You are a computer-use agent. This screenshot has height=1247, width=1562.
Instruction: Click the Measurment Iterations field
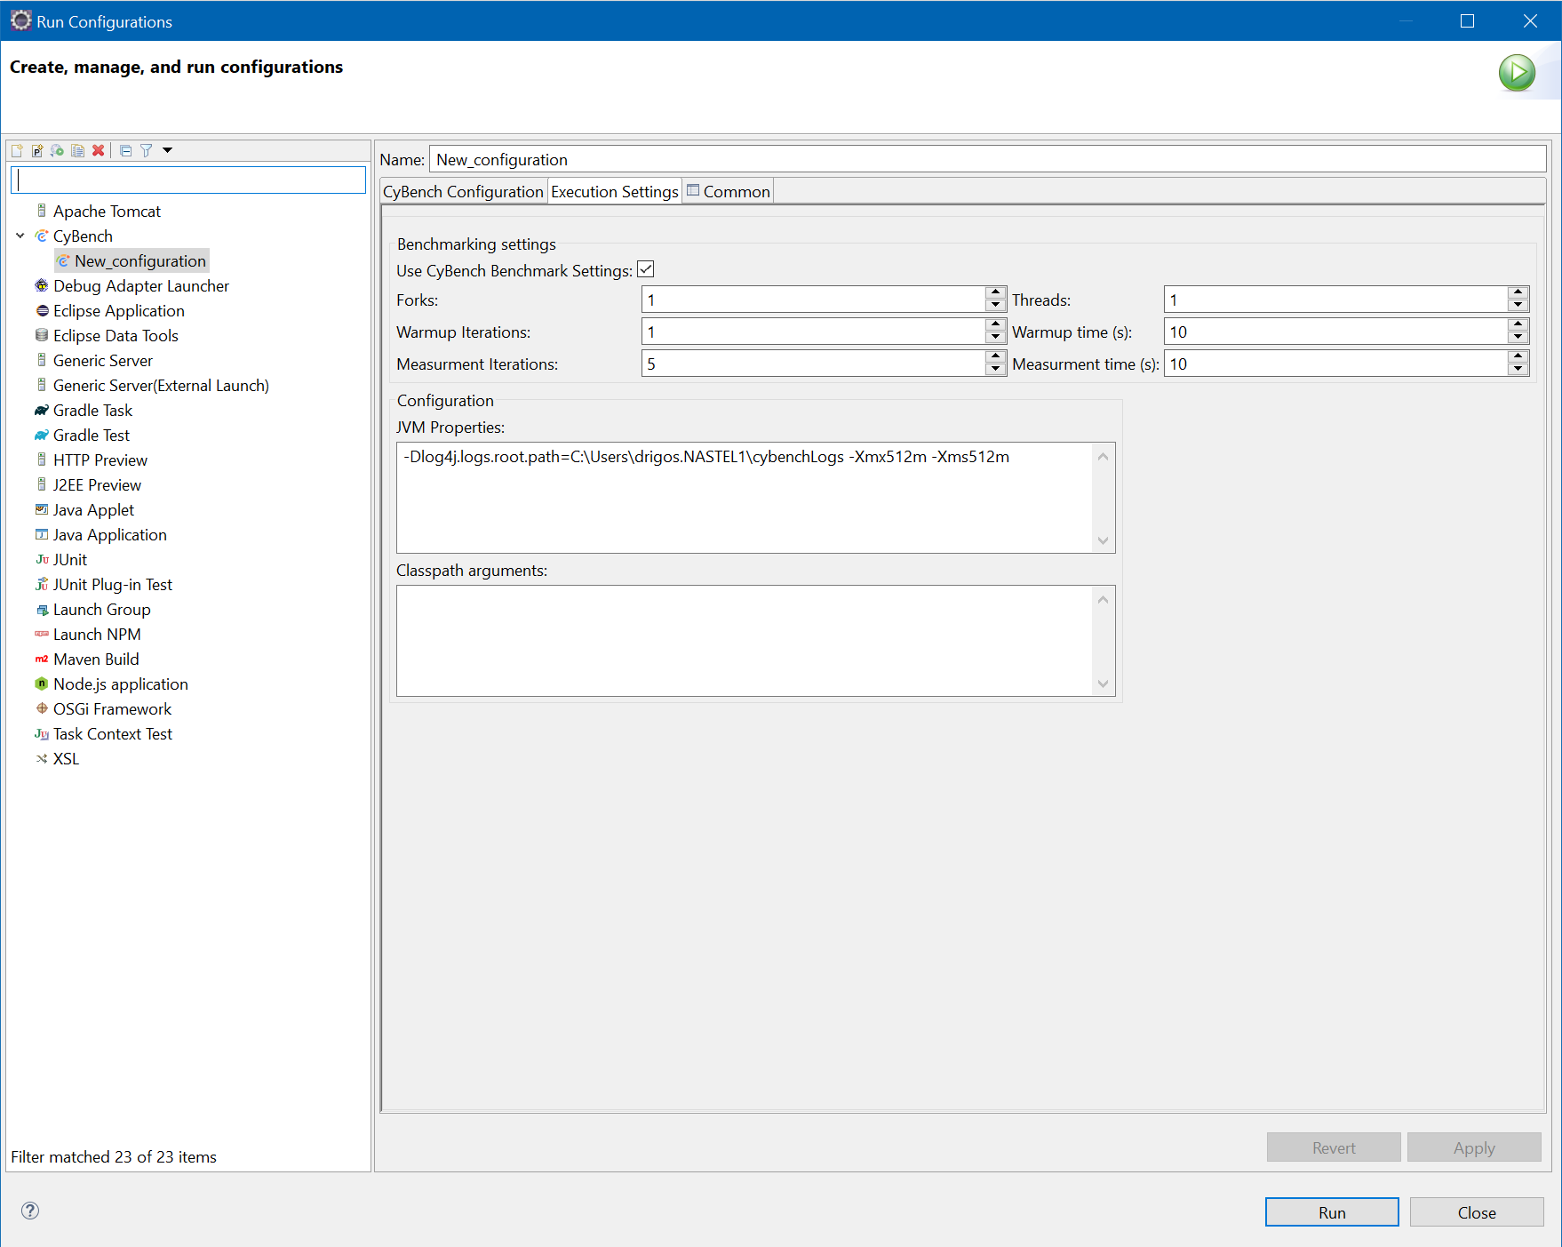[x=813, y=364]
